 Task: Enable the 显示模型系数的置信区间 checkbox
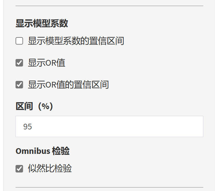click(19, 41)
